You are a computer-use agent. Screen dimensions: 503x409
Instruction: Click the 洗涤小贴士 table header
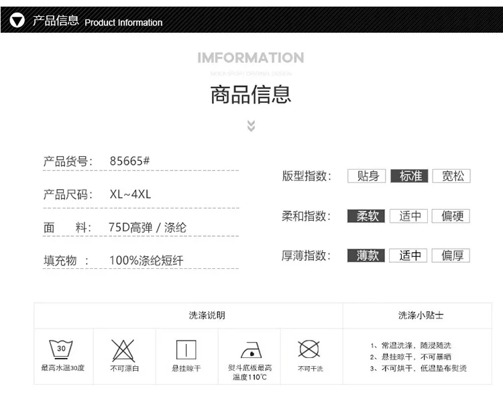pyautogui.click(x=421, y=315)
